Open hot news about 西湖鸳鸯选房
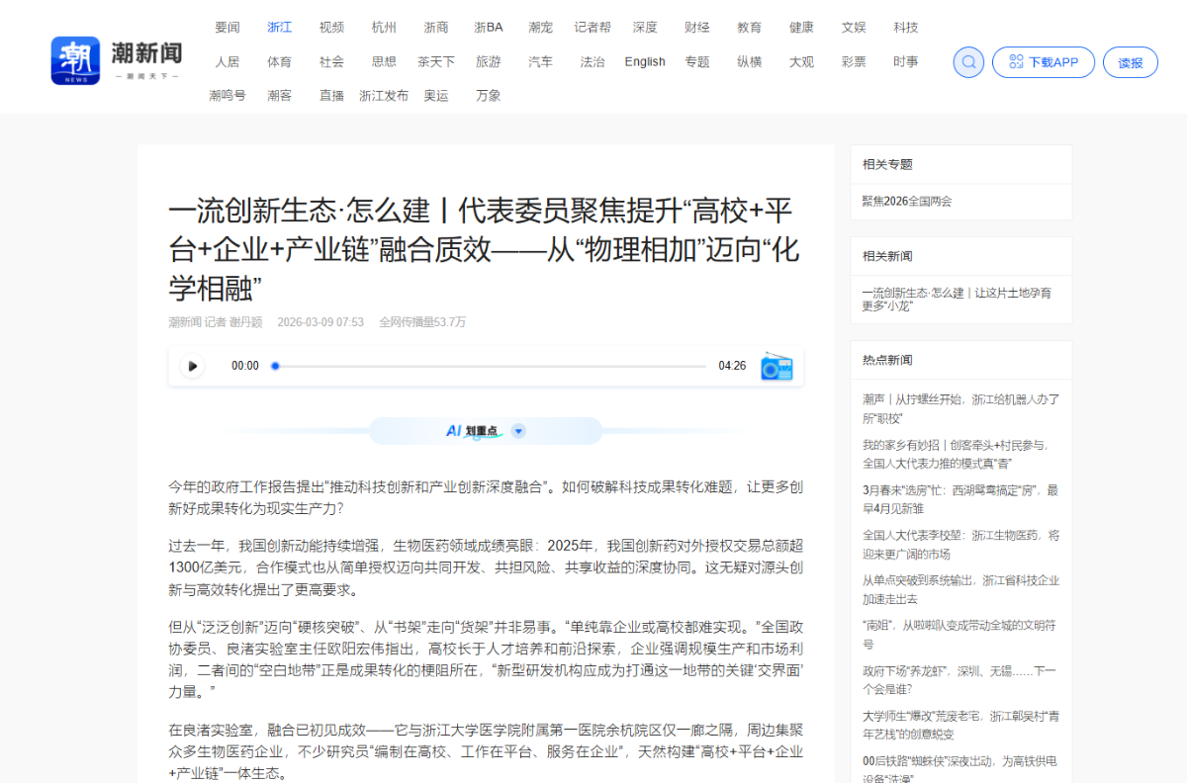Viewport: 1187px width, 783px height. coord(959,498)
